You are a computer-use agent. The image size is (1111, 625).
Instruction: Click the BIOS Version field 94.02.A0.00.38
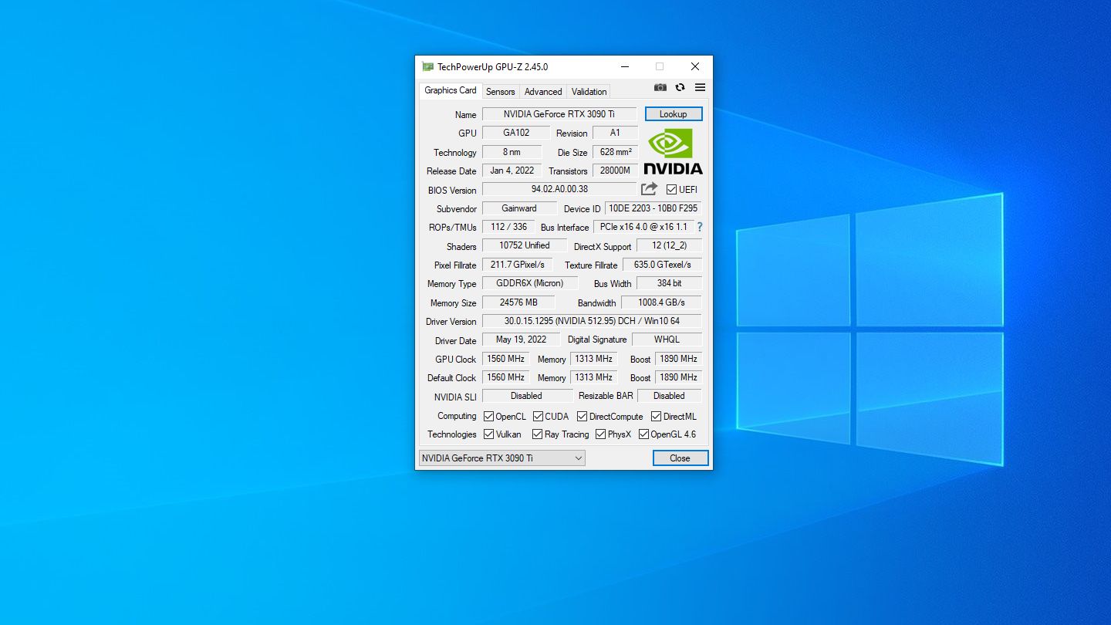[559, 189]
